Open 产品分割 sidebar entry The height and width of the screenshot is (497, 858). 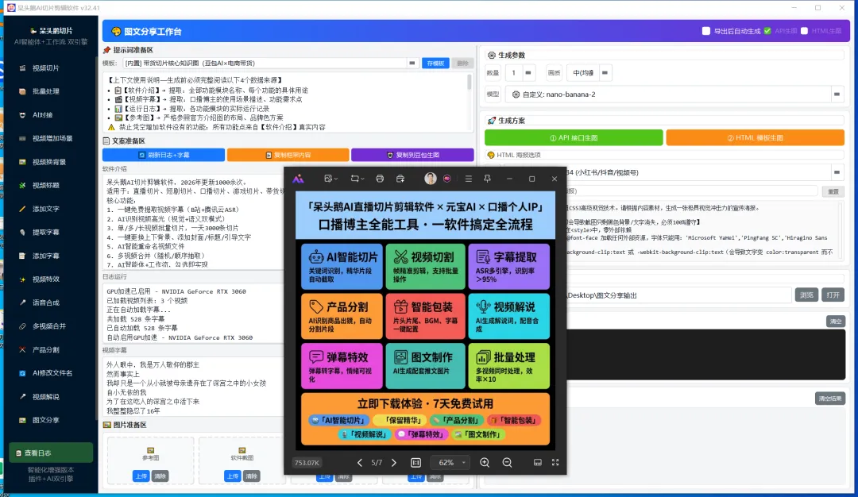point(46,349)
